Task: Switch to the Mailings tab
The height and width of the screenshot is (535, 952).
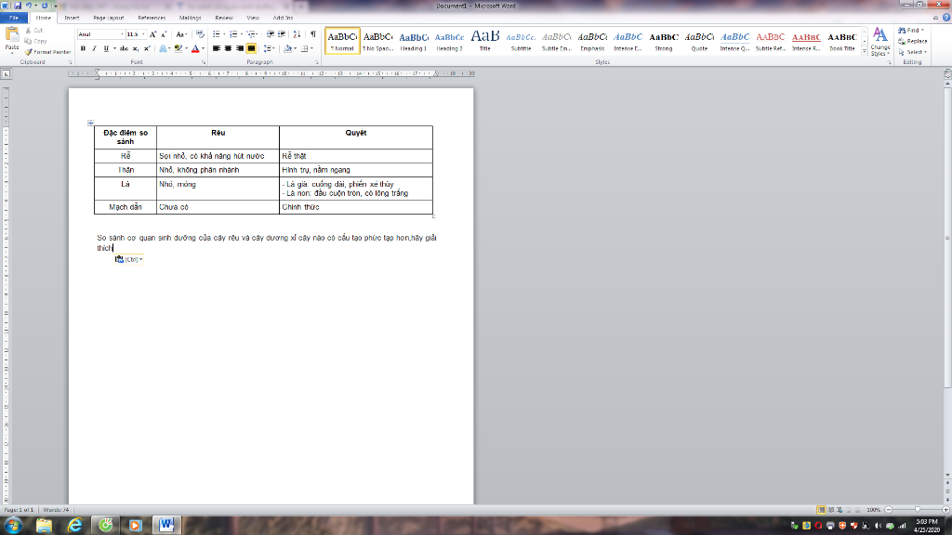Action: (190, 18)
